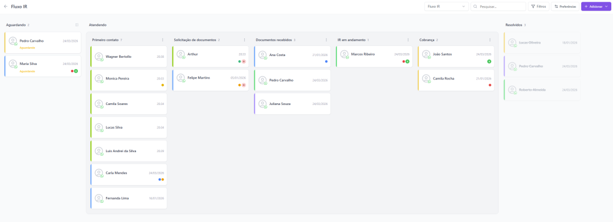Click into the Pesquisar search field

click(x=499, y=7)
